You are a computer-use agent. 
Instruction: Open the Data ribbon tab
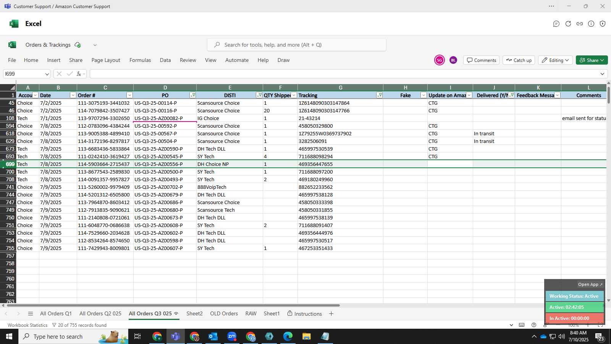(165, 60)
